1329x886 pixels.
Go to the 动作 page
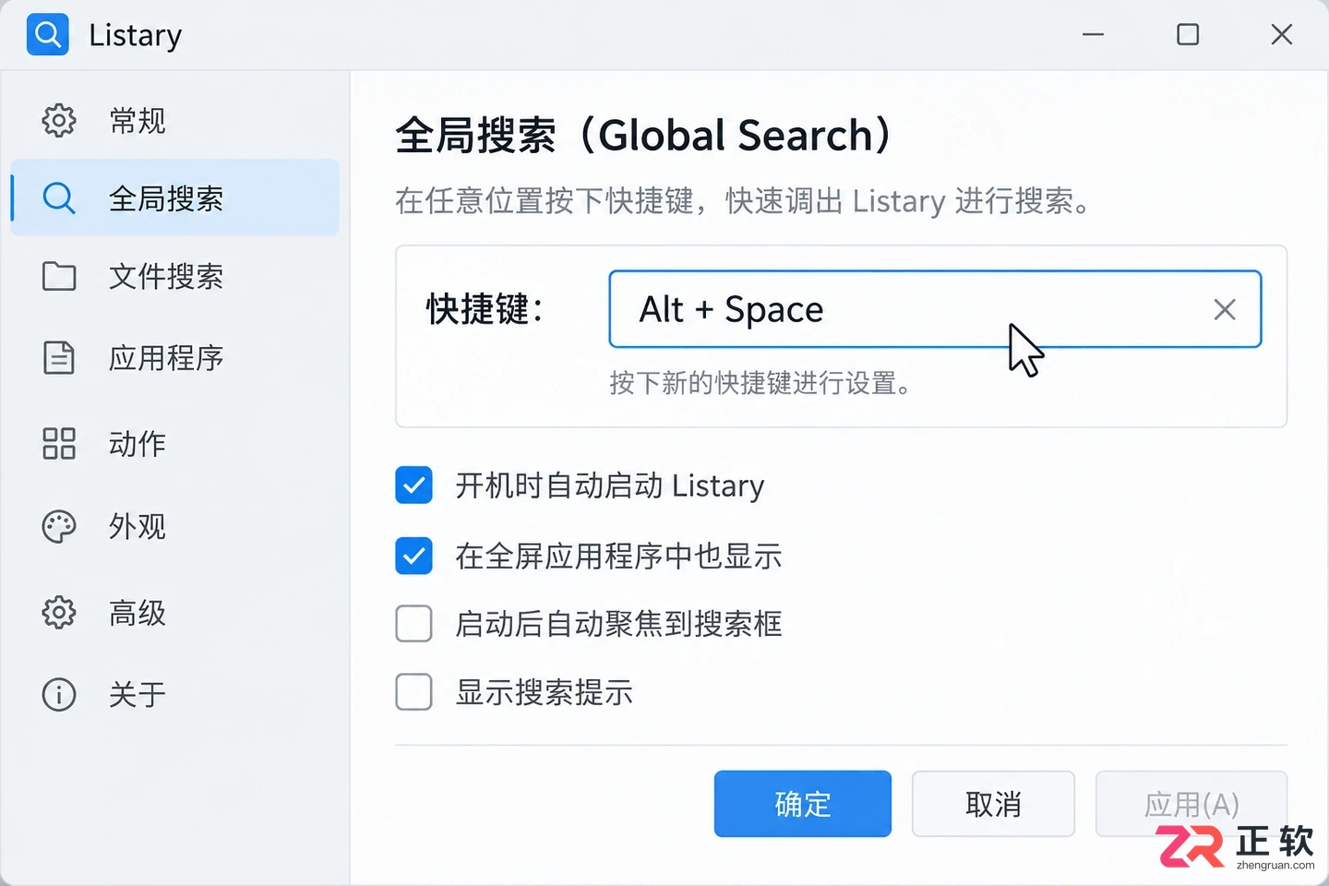coord(175,443)
